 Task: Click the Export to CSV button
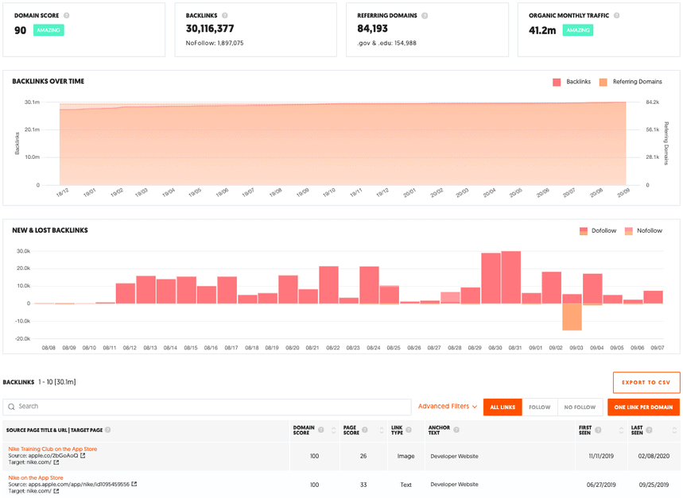pyautogui.click(x=646, y=382)
